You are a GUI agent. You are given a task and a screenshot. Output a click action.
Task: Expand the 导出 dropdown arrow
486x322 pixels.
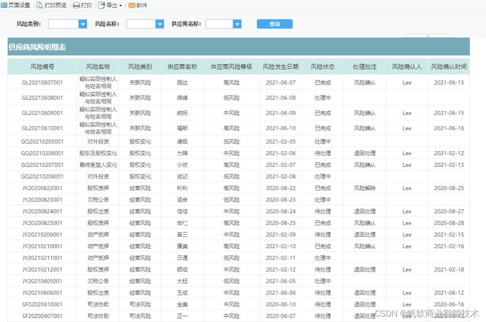(x=121, y=5)
